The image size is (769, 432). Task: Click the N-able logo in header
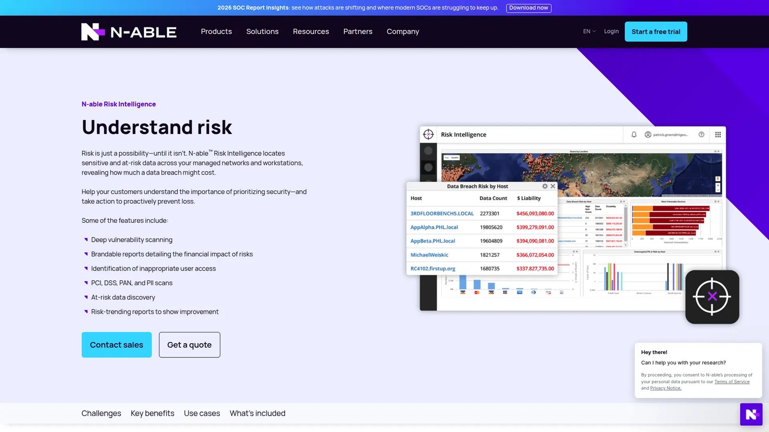tap(129, 31)
